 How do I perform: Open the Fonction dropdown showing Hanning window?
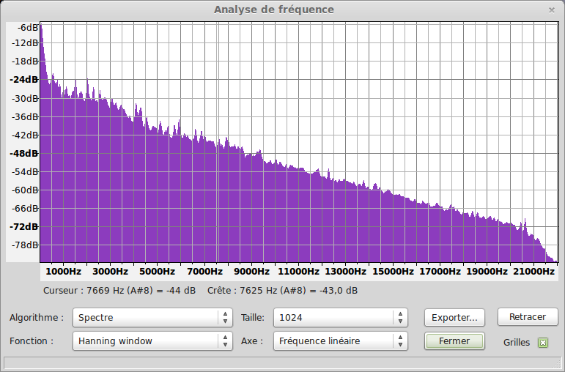click(x=152, y=341)
